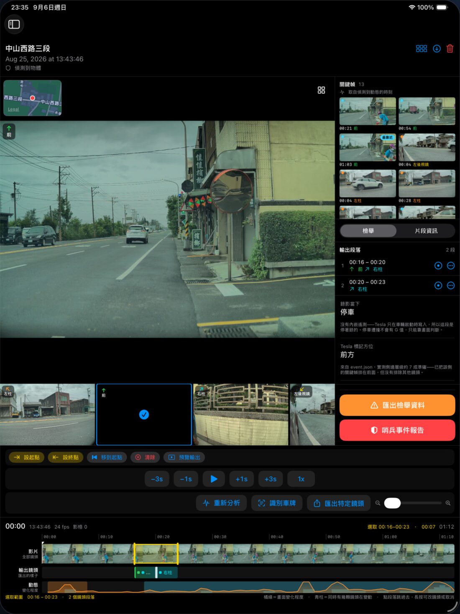Viewport: 460px width, 614px height.
Task: Change the 1x playback speed
Action: (x=301, y=479)
